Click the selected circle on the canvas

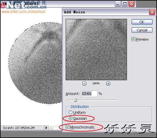[x=36, y=63]
